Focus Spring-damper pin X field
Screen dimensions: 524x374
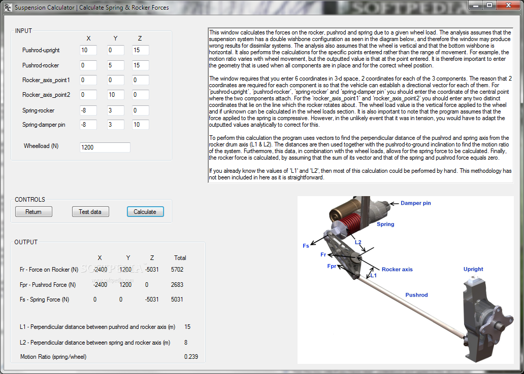(x=88, y=125)
